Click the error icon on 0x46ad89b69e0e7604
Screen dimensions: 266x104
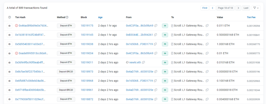(x=16, y=26)
